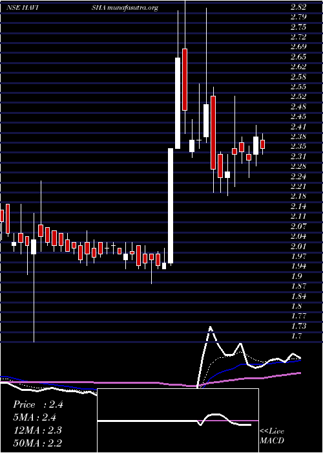The height and width of the screenshot is (453, 323).
Task: Click the 5MA : 2.4 readout
Action: 35,417
